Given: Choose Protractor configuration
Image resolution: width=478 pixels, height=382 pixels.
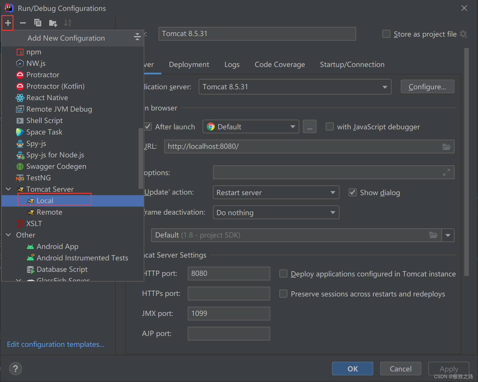Looking at the screenshot, I should click(73, 75).
